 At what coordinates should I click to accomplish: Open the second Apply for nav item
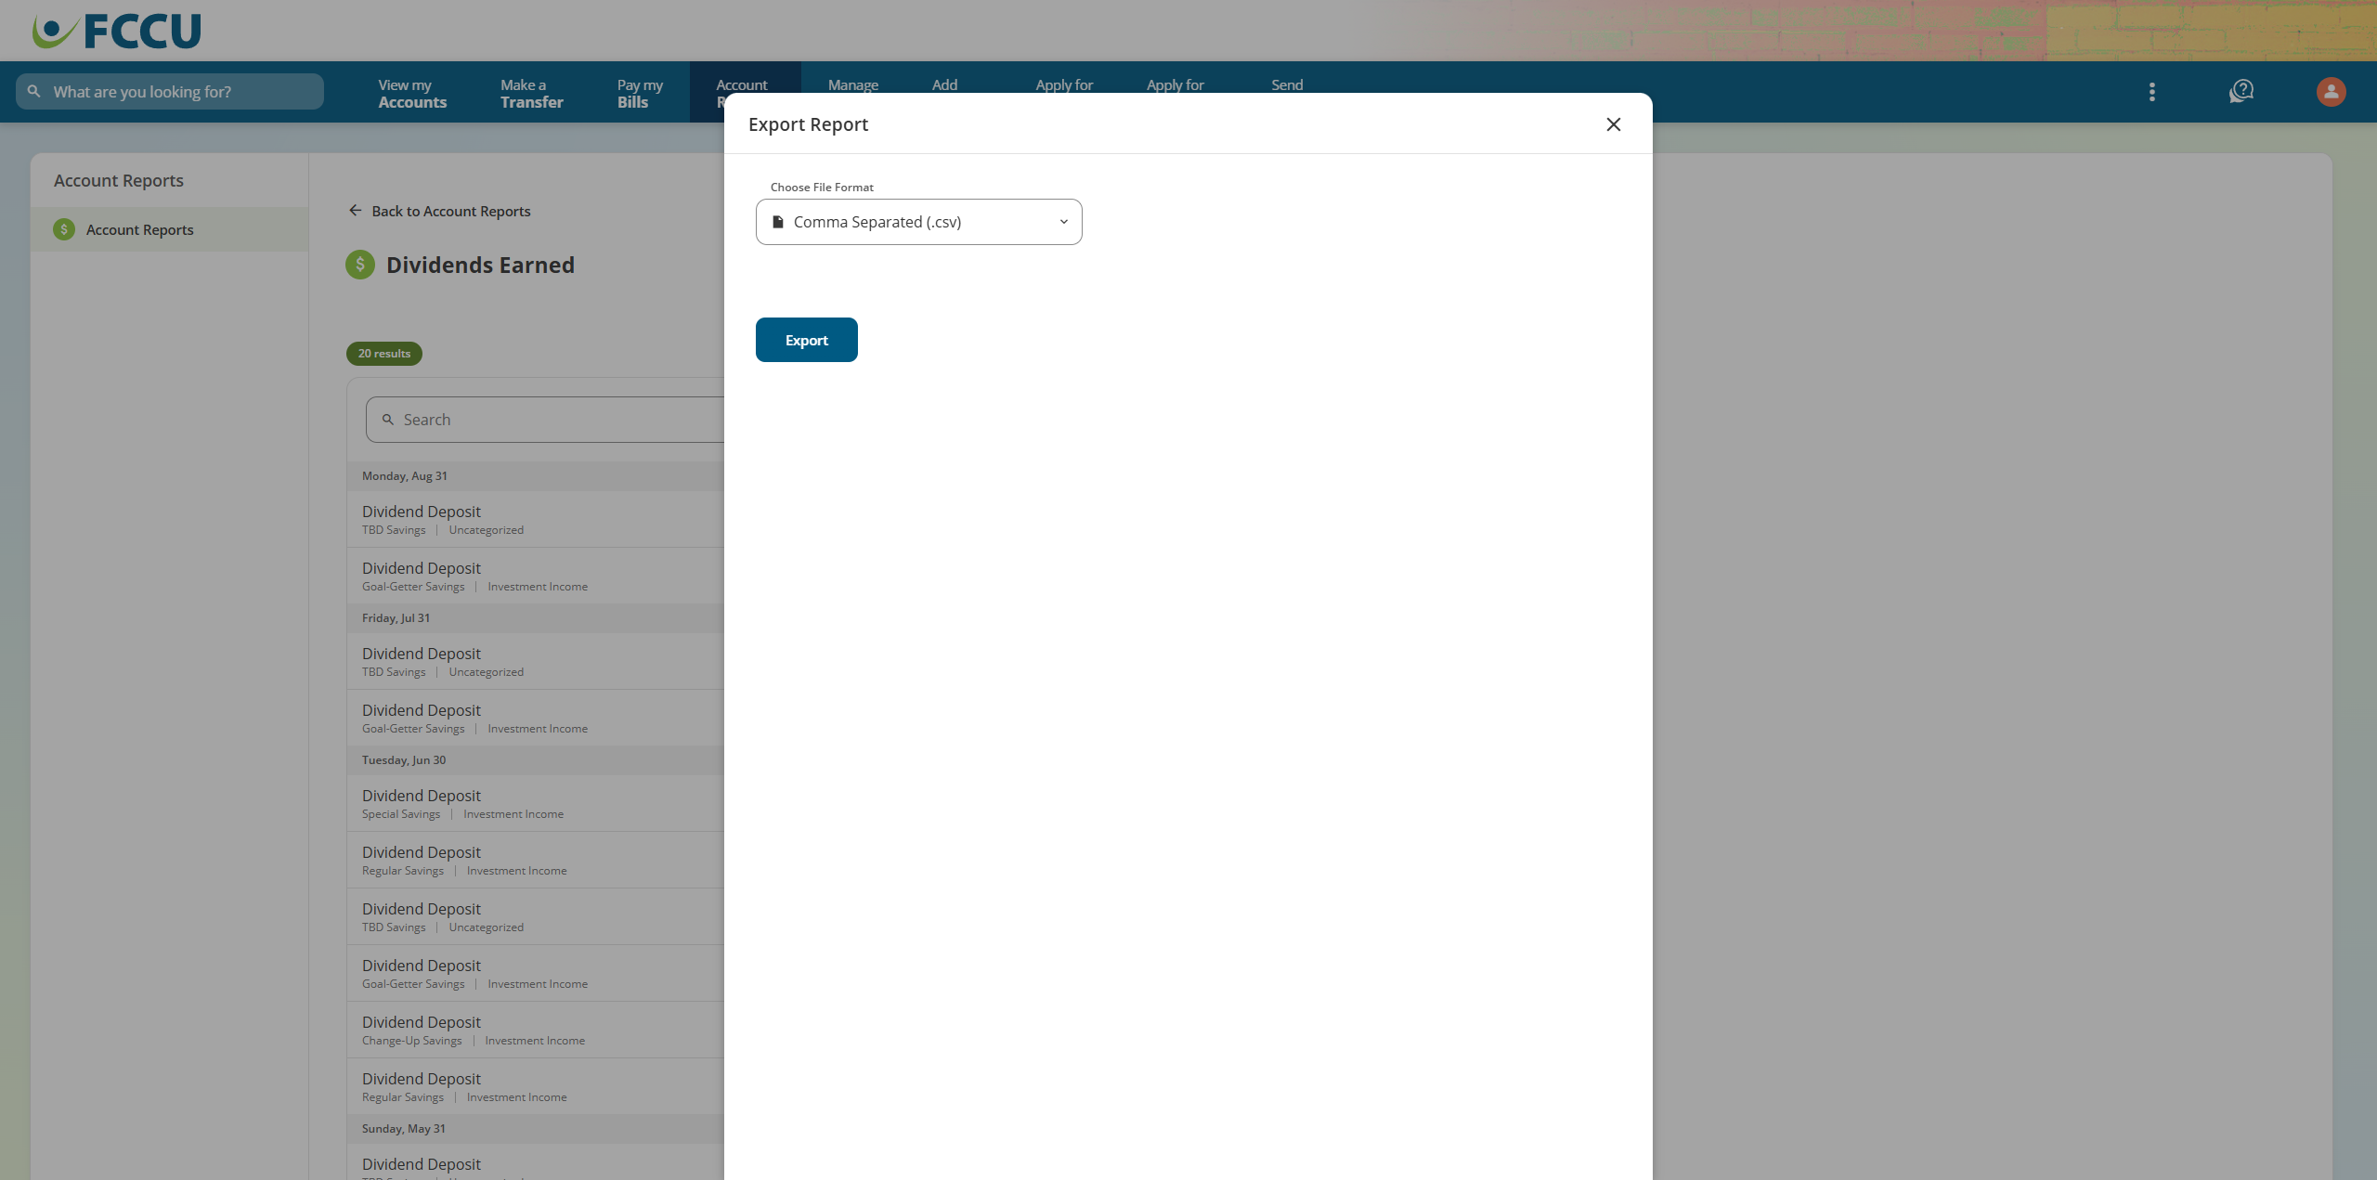pos(1175,84)
